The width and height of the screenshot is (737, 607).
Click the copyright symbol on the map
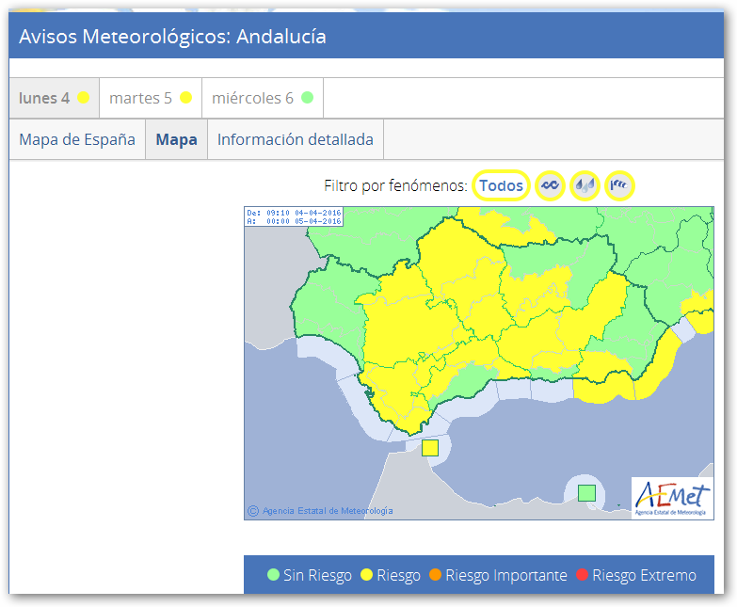point(252,511)
